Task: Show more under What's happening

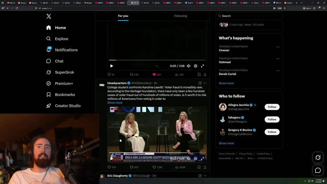Action: tap(226, 83)
